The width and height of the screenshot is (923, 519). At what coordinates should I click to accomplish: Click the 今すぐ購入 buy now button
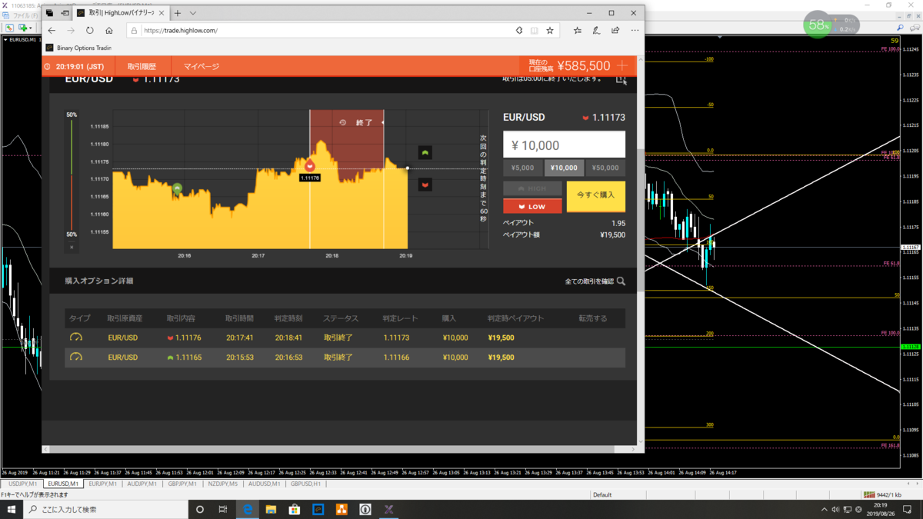[x=596, y=195]
